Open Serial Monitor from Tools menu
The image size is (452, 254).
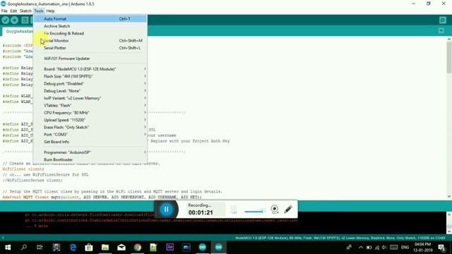(90, 41)
